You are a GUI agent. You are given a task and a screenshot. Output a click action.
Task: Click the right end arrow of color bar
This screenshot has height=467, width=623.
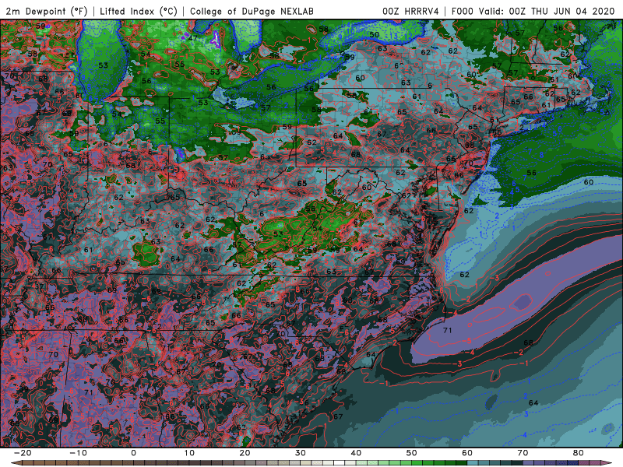(x=608, y=462)
